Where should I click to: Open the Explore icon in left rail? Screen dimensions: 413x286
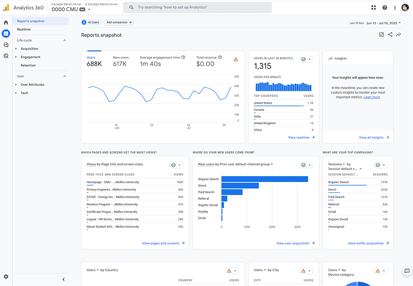[6, 45]
